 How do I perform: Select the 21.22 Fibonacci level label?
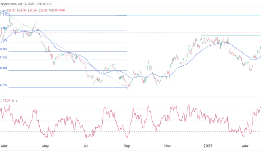pyautogui.click(x=6, y=15)
